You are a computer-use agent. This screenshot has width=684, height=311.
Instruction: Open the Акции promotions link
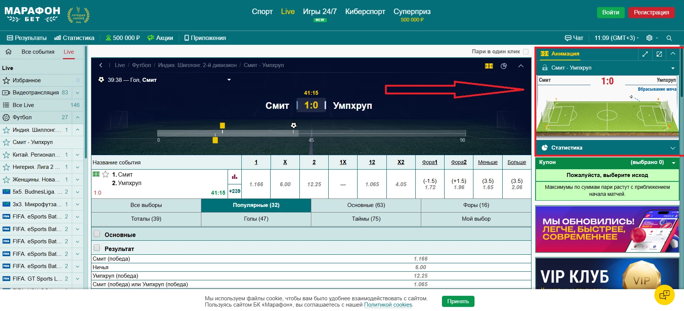tap(160, 38)
